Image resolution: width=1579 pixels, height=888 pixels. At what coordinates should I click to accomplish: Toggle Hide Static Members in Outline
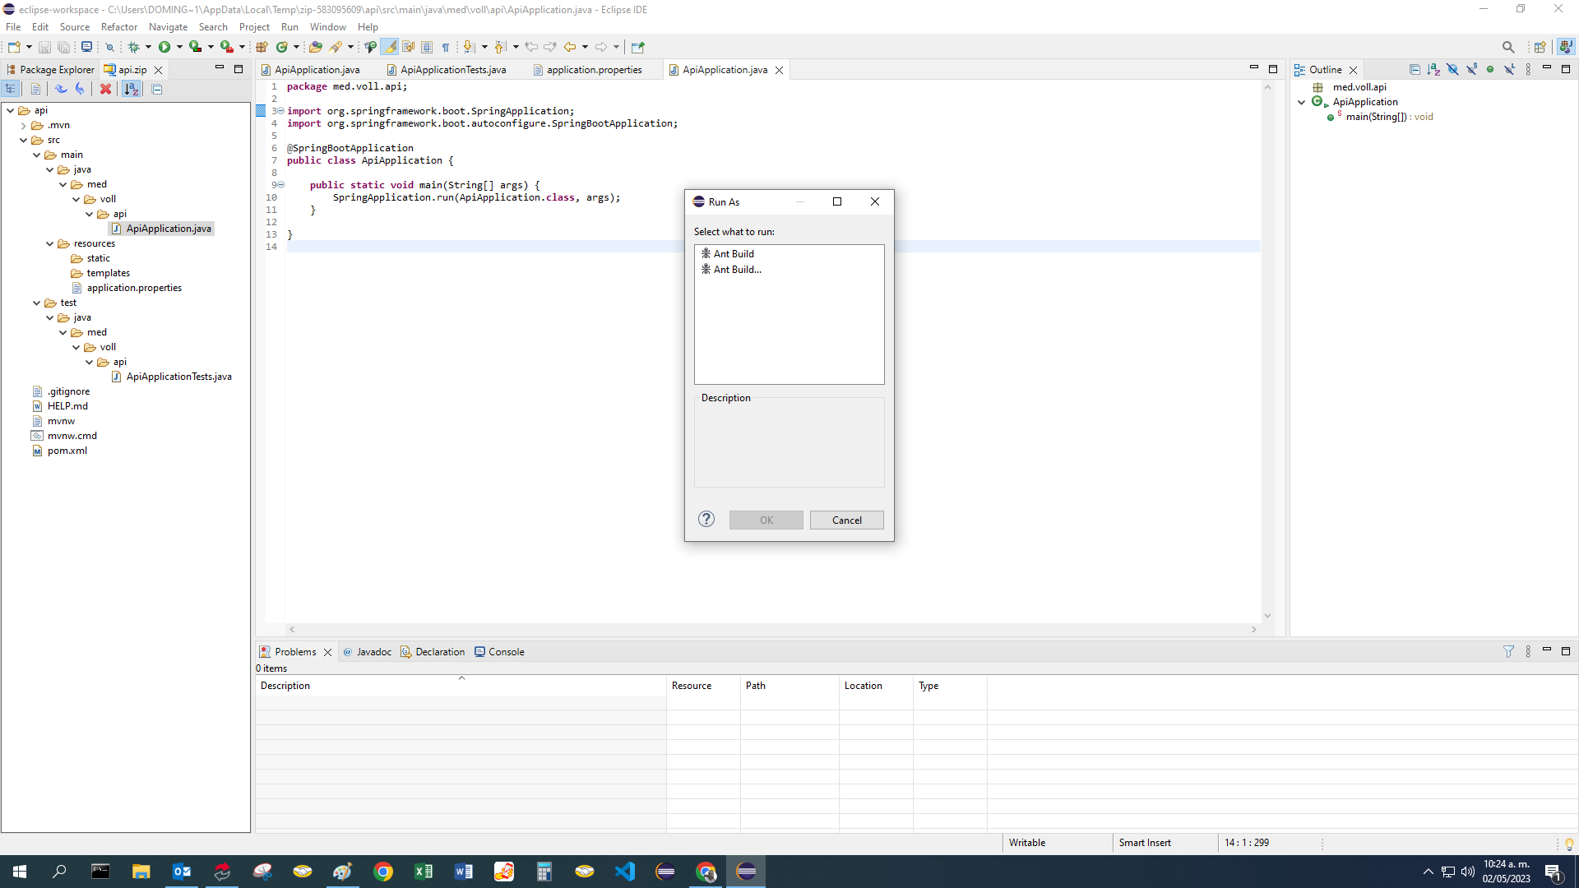(1471, 70)
